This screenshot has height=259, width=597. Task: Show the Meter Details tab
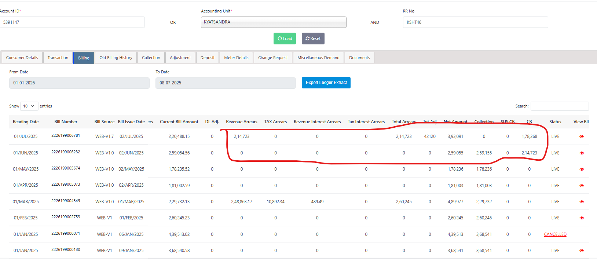[x=237, y=58]
